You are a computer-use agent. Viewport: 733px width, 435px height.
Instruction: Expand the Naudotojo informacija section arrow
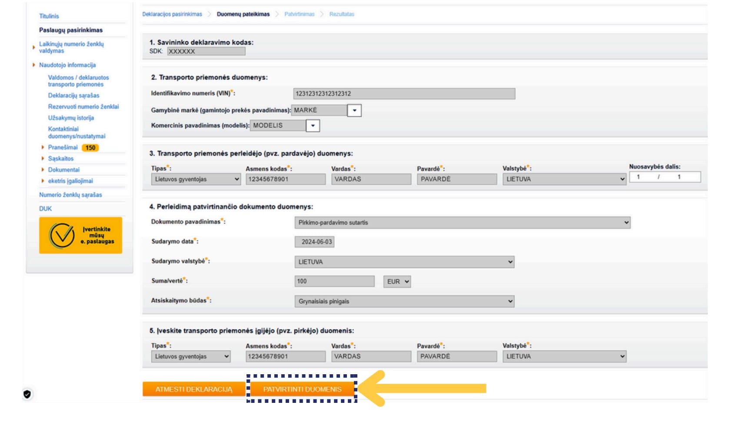click(34, 65)
